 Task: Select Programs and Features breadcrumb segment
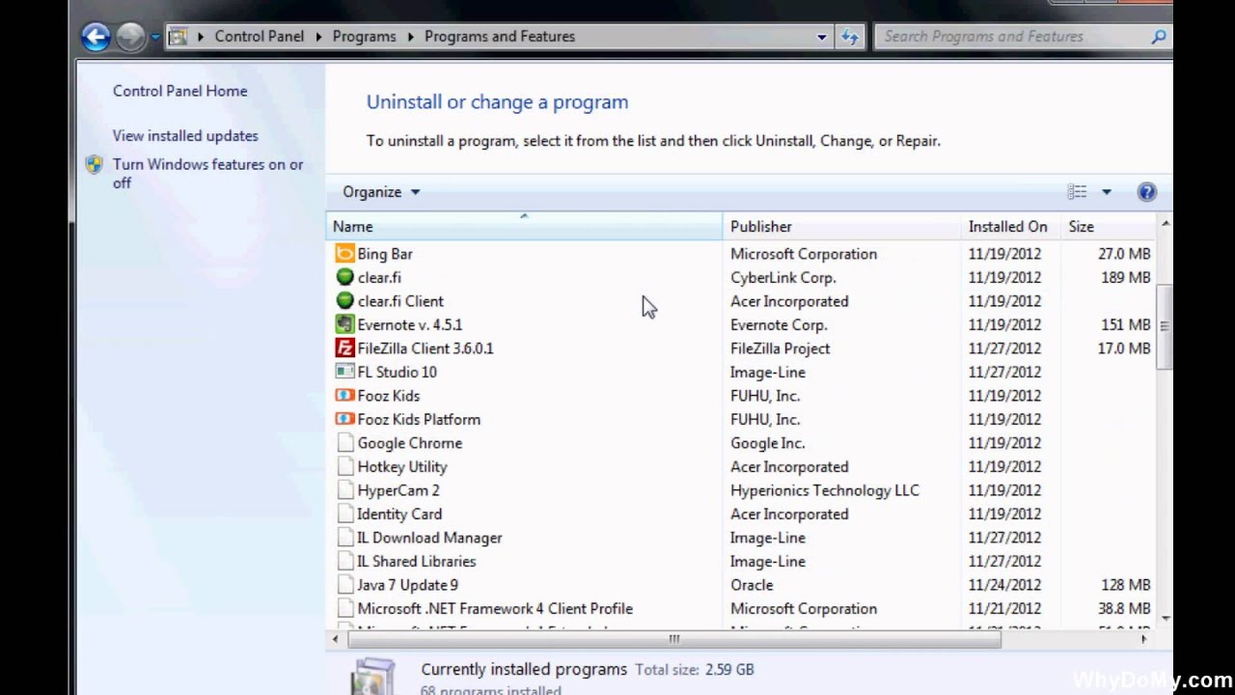coord(500,37)
